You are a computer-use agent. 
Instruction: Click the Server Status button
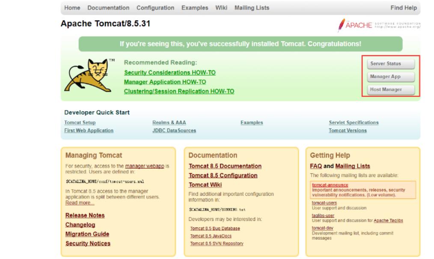click(391, 64)
